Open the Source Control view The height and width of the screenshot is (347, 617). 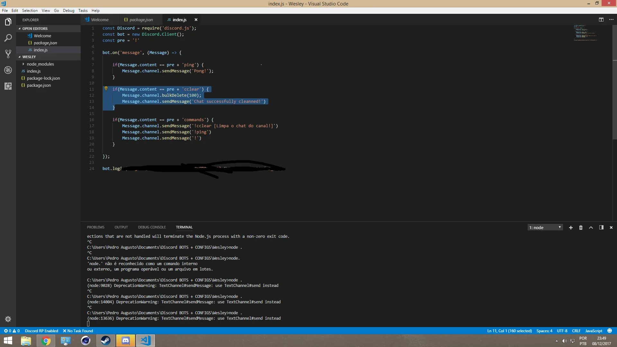tap(8, 54)
